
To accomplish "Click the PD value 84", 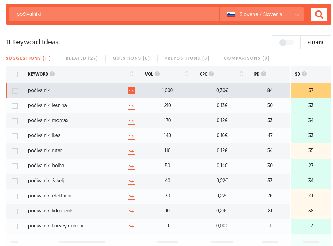I will tap(270, 90).
